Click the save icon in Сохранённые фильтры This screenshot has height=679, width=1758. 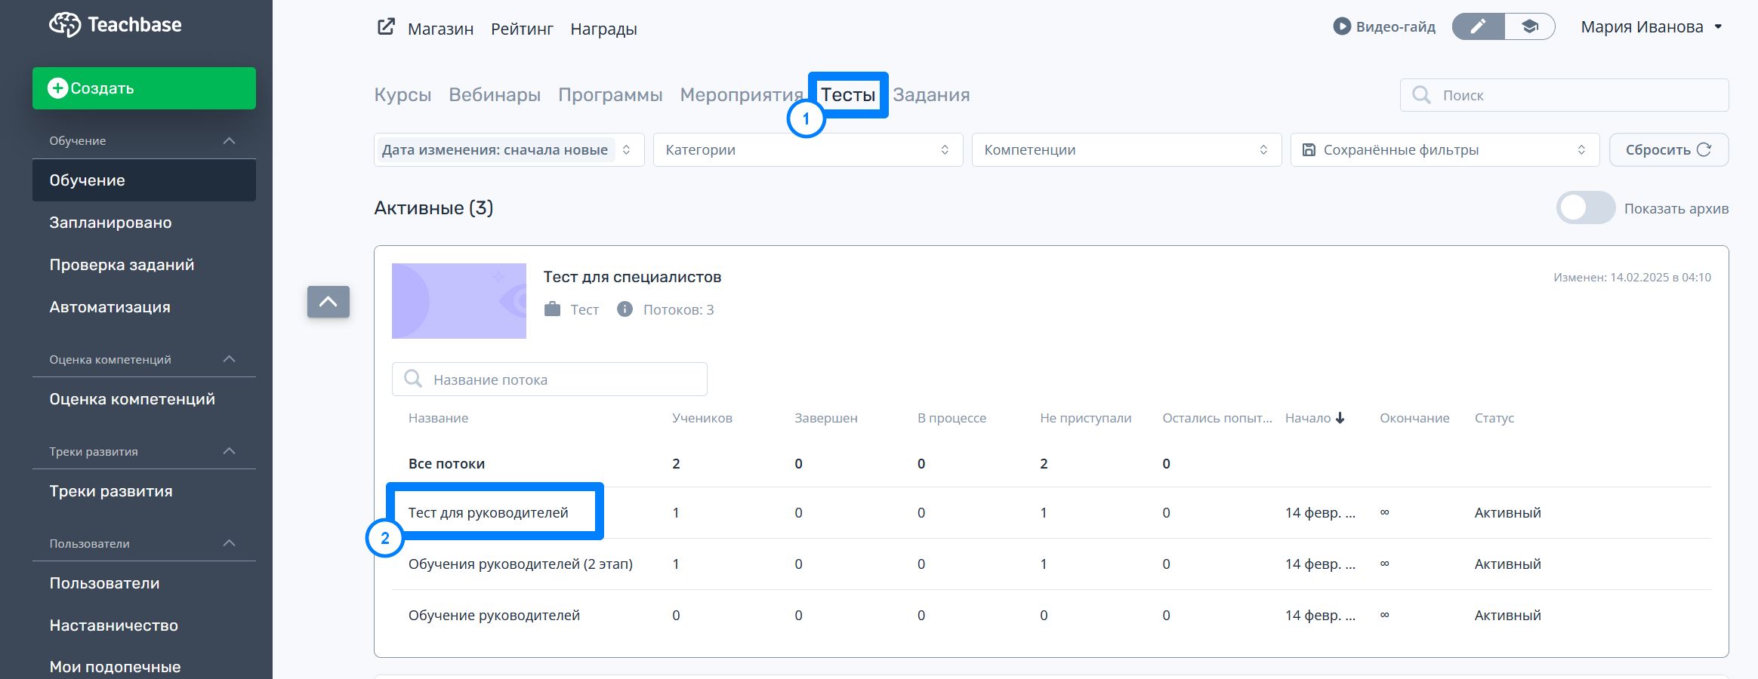point(1309,149)
